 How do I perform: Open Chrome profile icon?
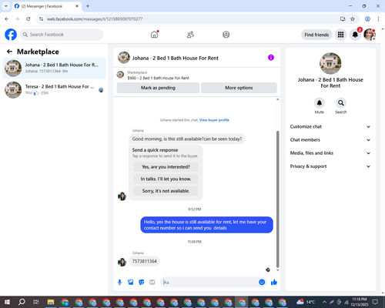367,19
